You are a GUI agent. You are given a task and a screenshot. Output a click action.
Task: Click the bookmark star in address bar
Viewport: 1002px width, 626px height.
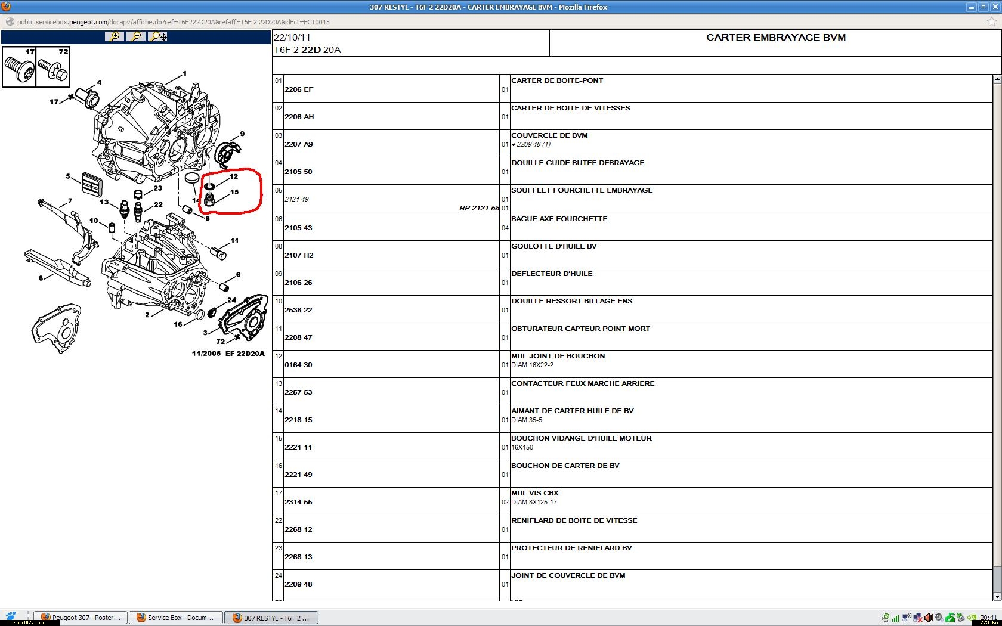click(x=991, y=22)
